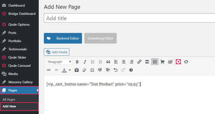Screen dimensions: 215x114
Task: Go to All Pages submenu link
Action: (9, 100)
